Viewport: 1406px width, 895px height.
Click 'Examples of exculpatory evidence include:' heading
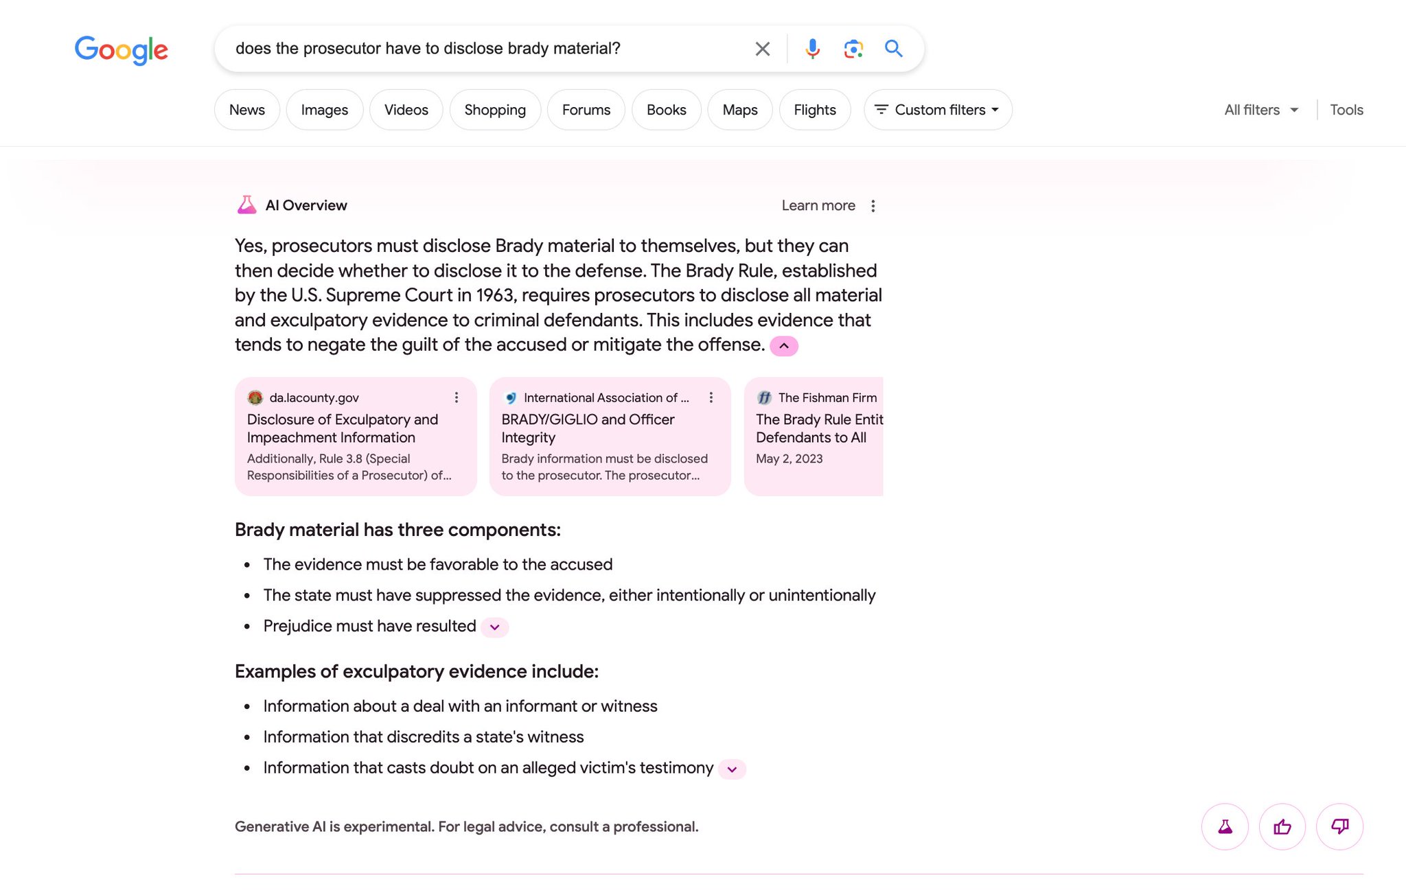coord(417,671)
